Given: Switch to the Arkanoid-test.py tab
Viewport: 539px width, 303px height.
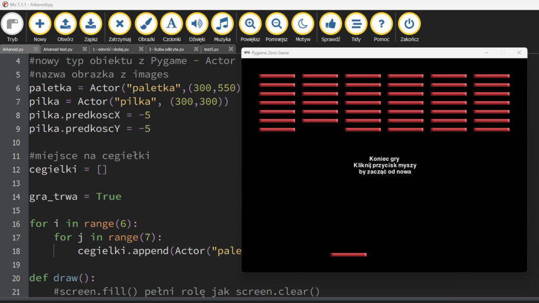Looking at the screenshot, I should [x=58, y=49].
